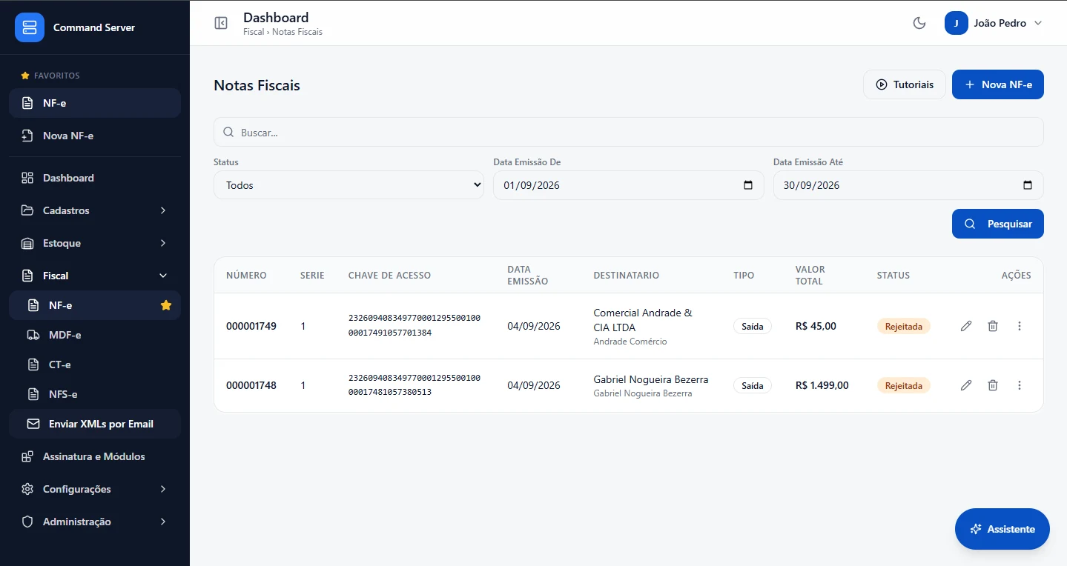Click recipient Gabriel Nogueira Bezerra
Image resolution: width=1067 pixels, height=566 pixels.
click(x=651, y=379)
